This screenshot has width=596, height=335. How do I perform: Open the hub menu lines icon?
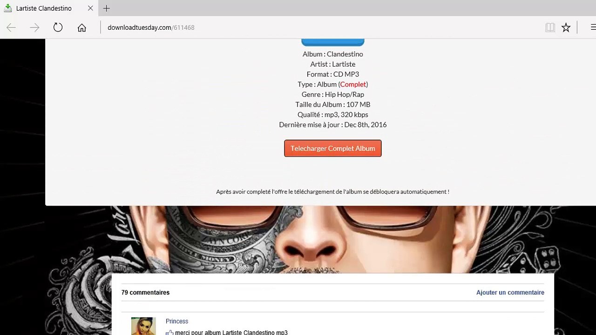593,27
